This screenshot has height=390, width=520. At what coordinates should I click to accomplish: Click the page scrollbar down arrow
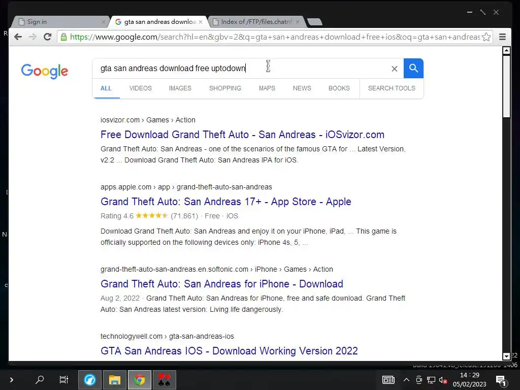tap(506, 356)
